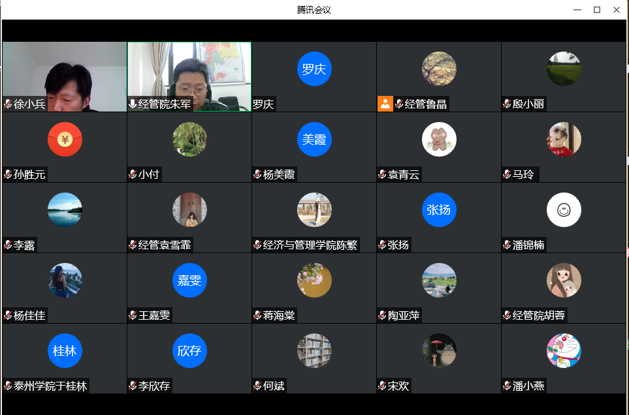Click the muted microphone icon beside 徐小兵
Image resolution: width=629 pixels, height=415 pixels.
coord(8,104)
